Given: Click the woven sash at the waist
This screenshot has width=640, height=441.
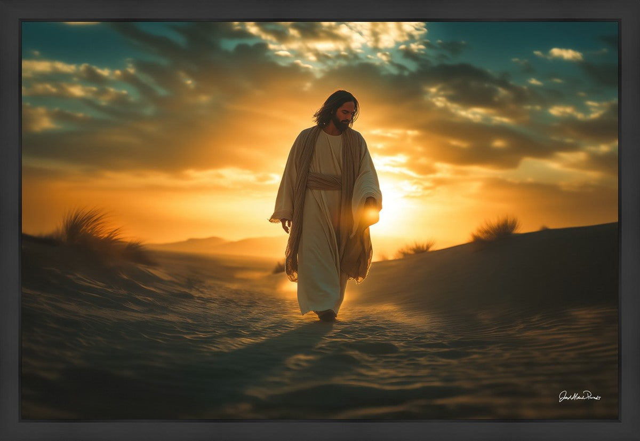Looking at the screenshot, I should click(324, 182).
